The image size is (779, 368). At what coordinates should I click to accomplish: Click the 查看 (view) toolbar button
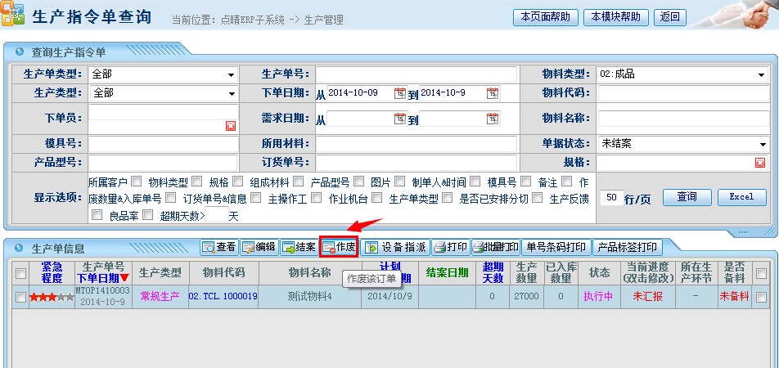point(219,247)
